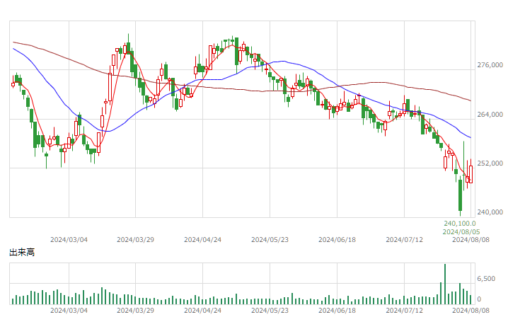Viewport: 508px width, 317px height.
Task: Click 2024/06/18 date under the volume chart
Action: point(337,311)
